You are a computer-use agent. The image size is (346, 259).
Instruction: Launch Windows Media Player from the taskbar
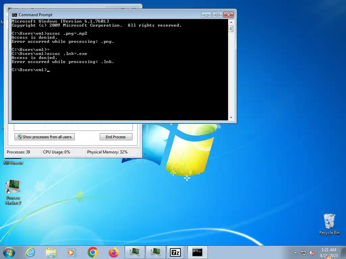click(x=72, y=252)
